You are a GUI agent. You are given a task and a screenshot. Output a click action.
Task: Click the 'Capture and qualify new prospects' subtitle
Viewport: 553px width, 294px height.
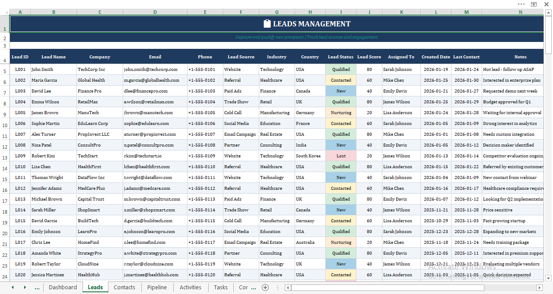tap(306, 37)
